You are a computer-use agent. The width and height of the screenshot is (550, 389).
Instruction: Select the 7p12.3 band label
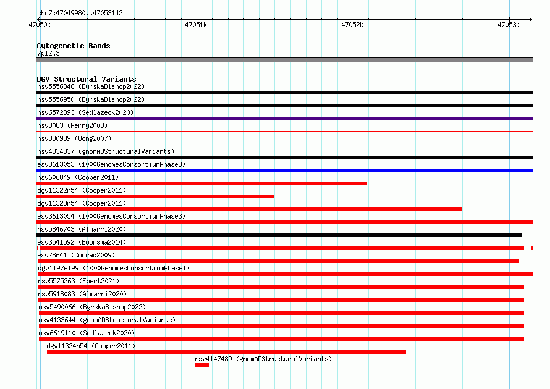pos(48,53)
